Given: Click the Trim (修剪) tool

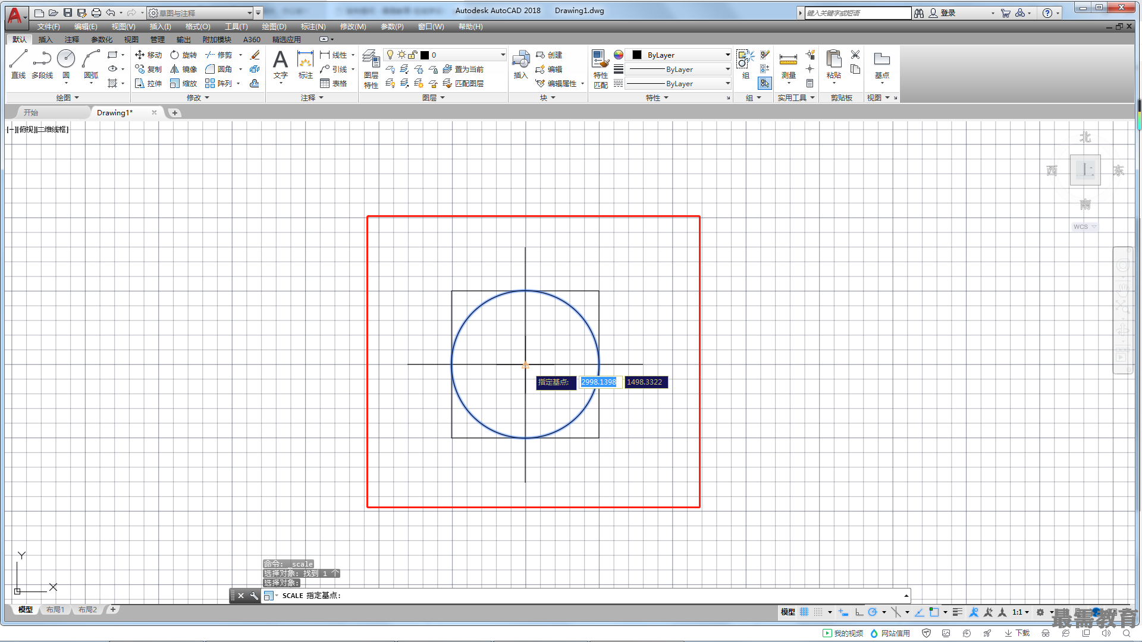Looking at the screenshot, I should (218, 55).
